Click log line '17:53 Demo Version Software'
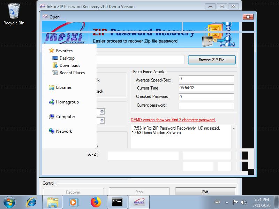The width and height of the screenshot is (279, 209). [x=156, y=133]
